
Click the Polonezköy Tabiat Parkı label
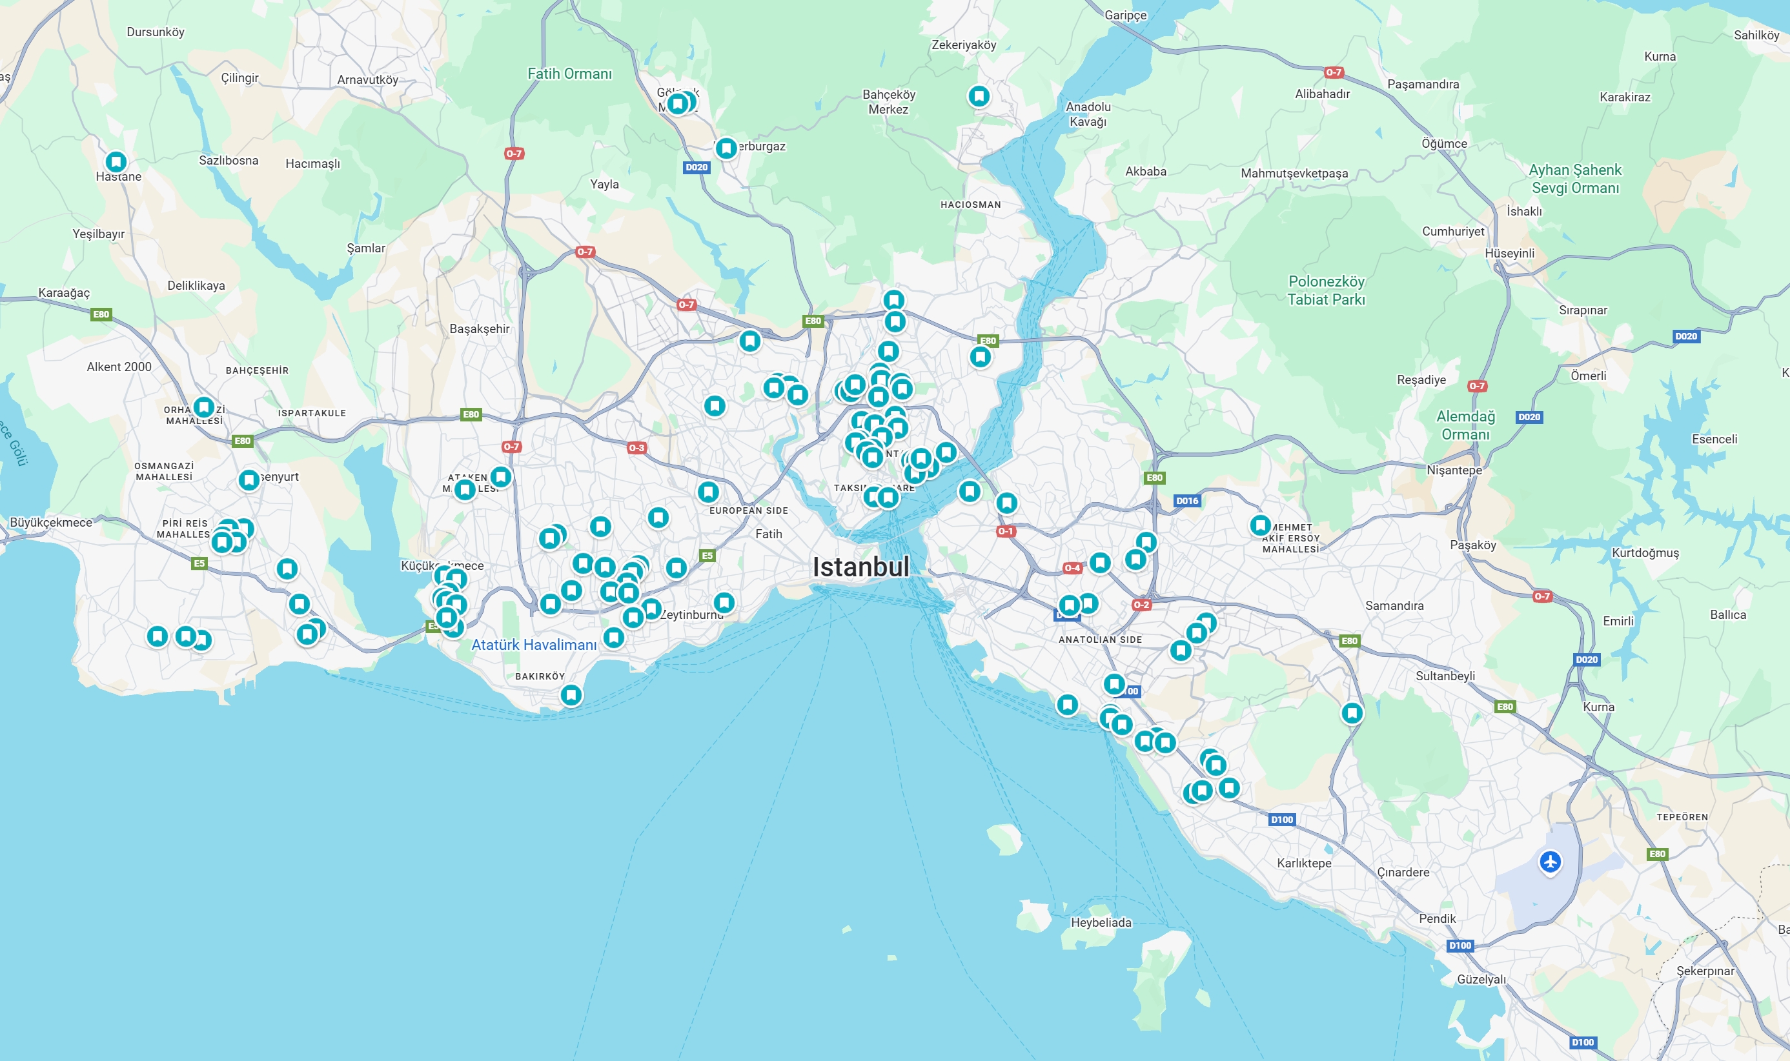click(x=1326, y=290)
